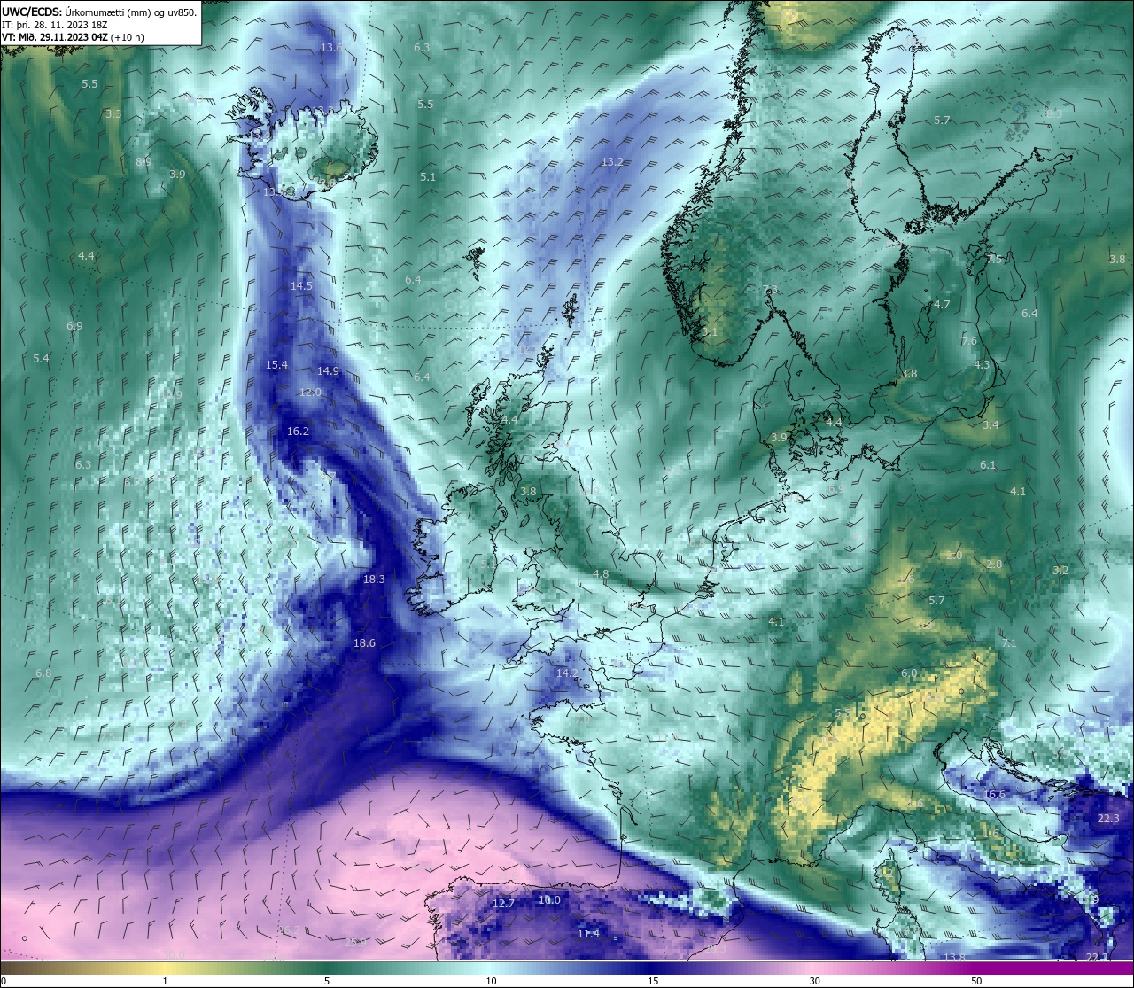Click the 7.6 map value
1134x988 pixels.
tap(969, 341)
